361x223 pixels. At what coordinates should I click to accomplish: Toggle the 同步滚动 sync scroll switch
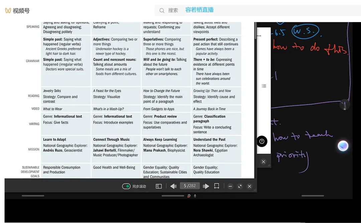click(126, 186)
